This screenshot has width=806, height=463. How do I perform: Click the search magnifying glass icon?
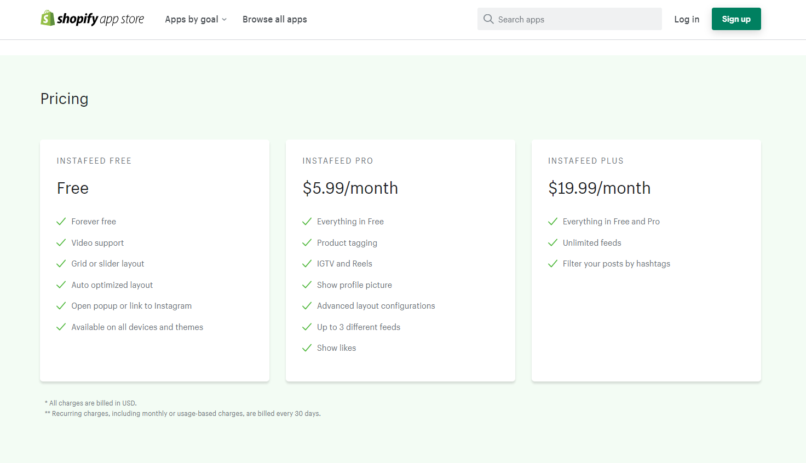(x=488, y=19)
